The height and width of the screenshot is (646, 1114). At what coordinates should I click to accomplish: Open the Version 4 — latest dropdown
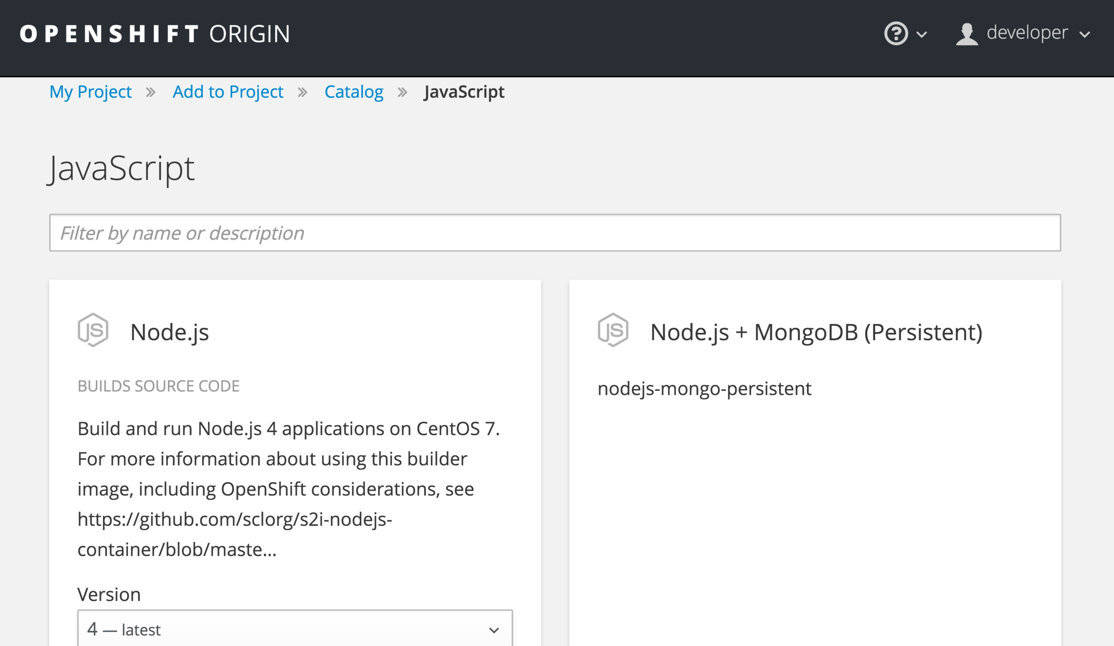(x=295, y=629)
